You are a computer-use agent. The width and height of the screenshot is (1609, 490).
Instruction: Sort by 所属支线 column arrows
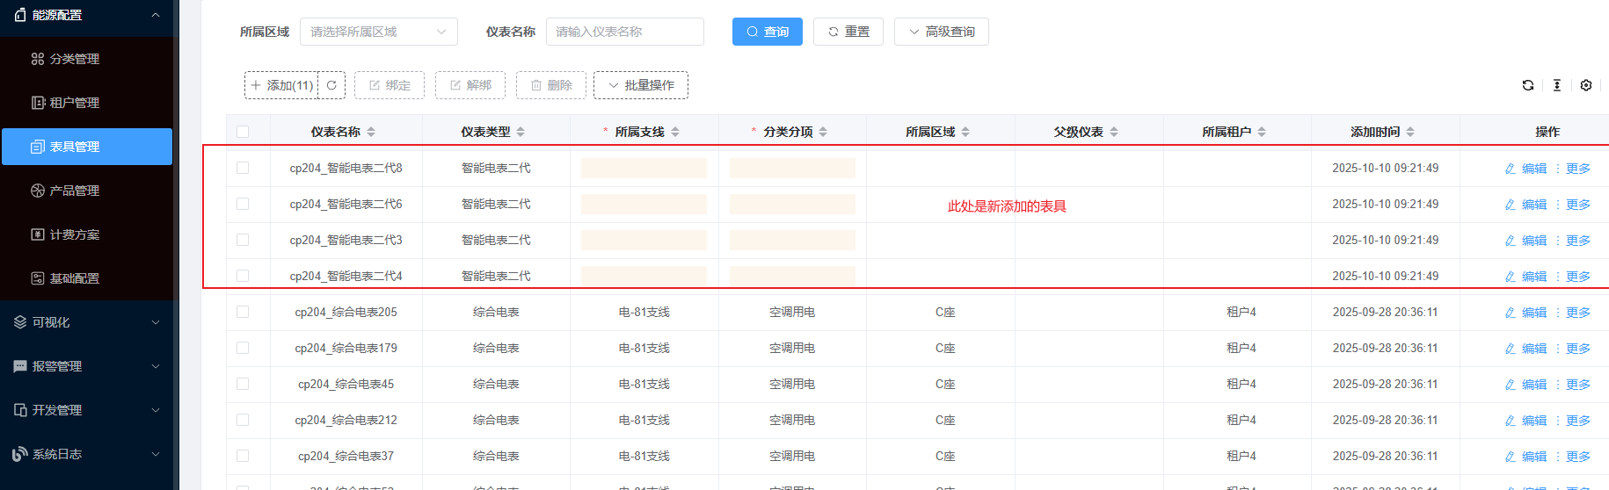pyautogui.click(x=675, y=132)
